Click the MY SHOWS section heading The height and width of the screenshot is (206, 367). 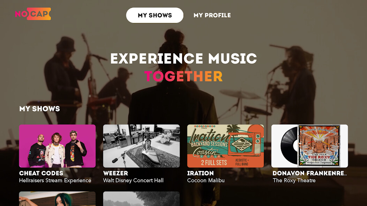[40, 109]
